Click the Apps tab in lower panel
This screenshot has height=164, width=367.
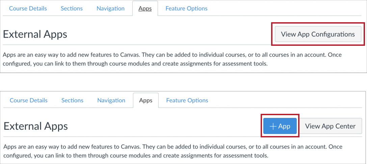(146, 100)
